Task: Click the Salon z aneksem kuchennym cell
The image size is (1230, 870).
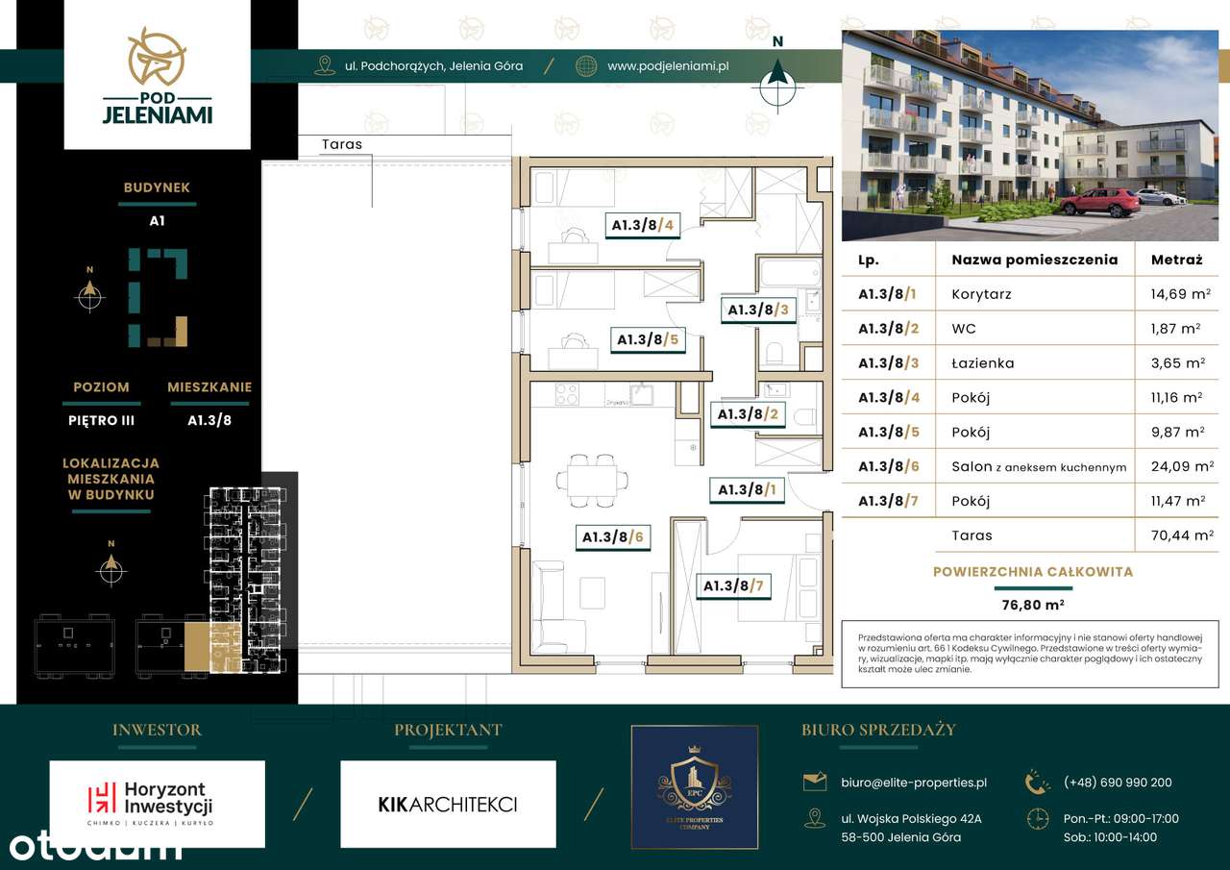Action: pyautogui.click(x=1039, y=467)
